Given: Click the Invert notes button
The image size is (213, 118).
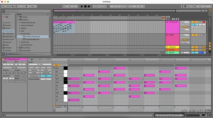Looking at the screenshot, I should pyautogui.click(x=46, y=70).
